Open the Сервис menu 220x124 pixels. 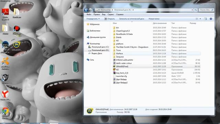pyautogui.click(x=111, y=14)
